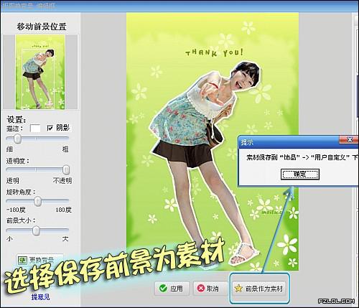This screenshot has width=359, height=308.
Task: Click the green checkmark Apply (应用) icon
Action: pos(163,288)
